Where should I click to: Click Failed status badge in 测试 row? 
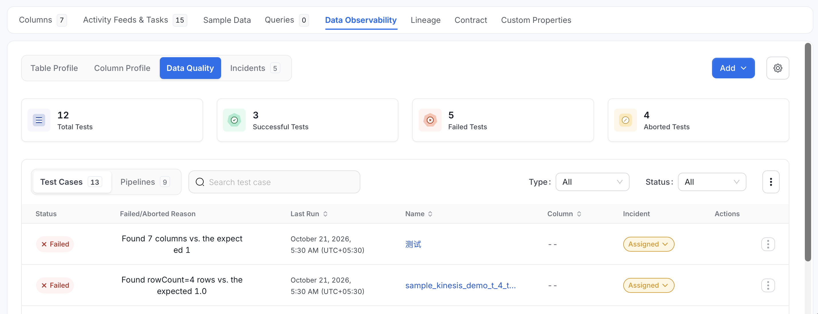(x=55, y=244)
